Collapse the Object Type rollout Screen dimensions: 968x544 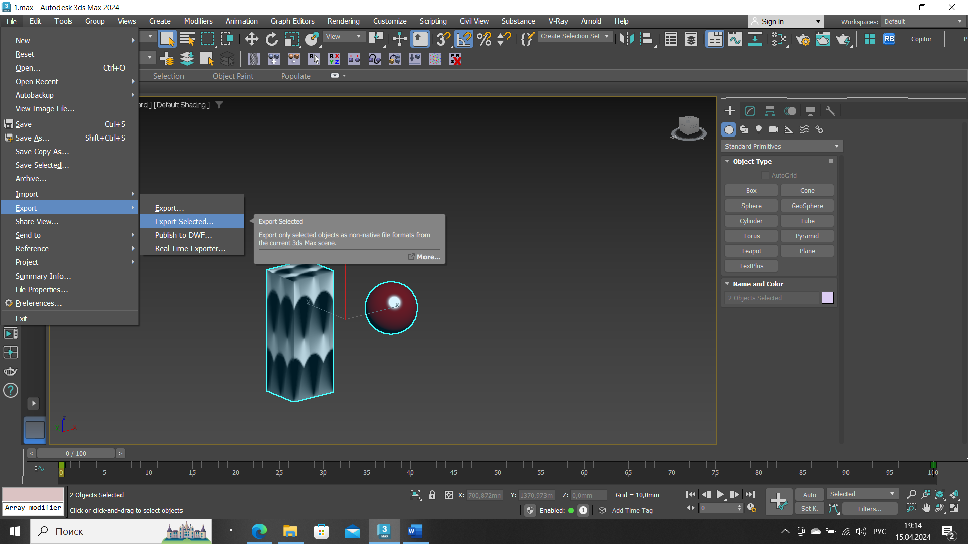(752, 161)
